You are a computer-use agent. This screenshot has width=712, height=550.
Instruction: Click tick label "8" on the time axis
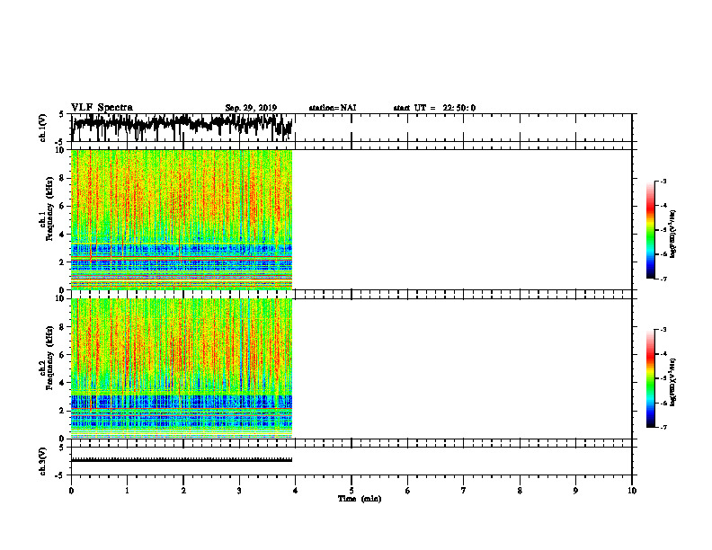520,491
